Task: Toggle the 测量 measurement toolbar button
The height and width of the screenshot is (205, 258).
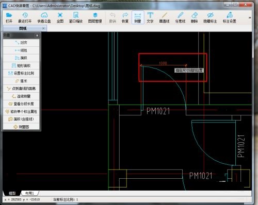Action: point(138,18)
